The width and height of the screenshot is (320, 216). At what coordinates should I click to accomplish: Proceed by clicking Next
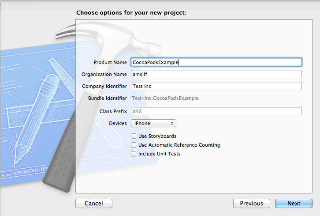pyautogui.click(x=294, y=204)
